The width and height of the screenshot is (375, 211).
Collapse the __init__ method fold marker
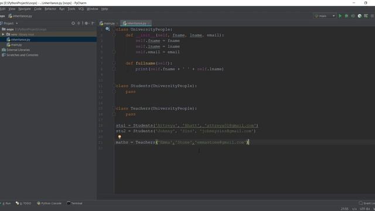(114, 35)
